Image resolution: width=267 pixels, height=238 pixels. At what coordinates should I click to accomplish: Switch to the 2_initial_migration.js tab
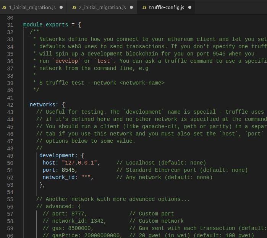[x=102, y=7]
